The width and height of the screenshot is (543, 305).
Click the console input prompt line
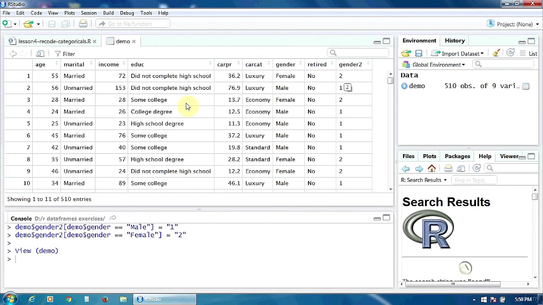click(x=199, y=259)
